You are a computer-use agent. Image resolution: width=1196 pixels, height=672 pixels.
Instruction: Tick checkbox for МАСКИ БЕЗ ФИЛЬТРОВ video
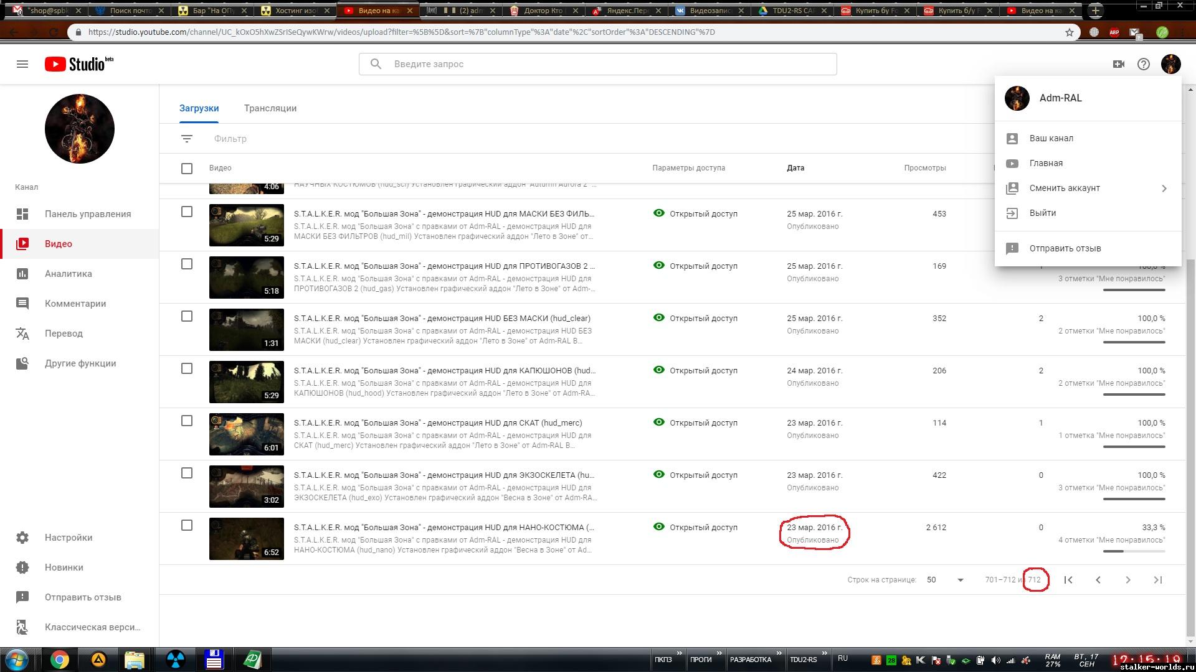pos(187,212)
